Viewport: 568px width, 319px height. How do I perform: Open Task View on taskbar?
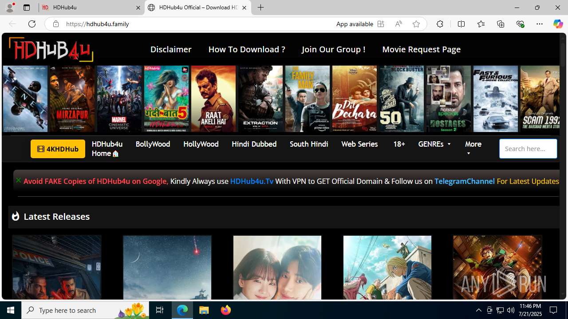click(x=160, y=310)
